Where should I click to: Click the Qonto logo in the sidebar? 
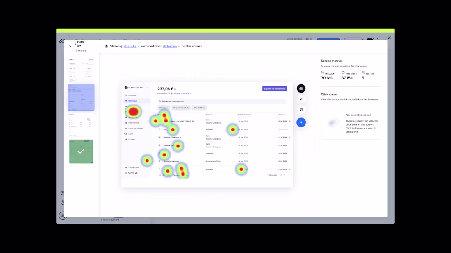(130, 174)
